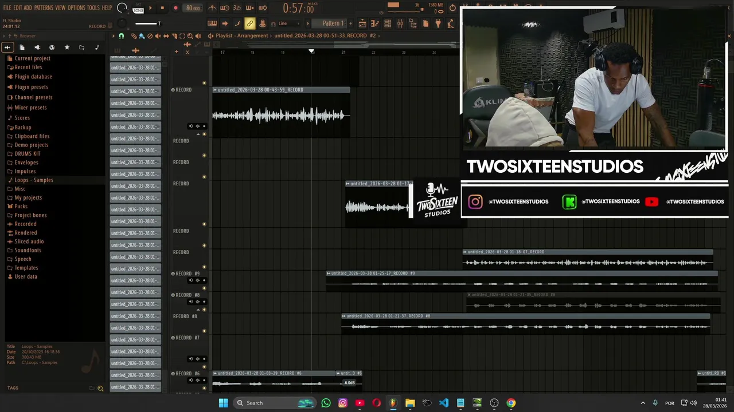Click the Play button in transport

pos(151,8)
